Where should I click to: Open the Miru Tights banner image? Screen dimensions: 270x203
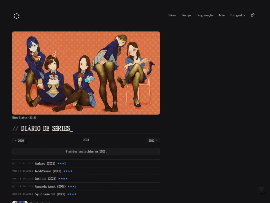(x=86, y=73)
